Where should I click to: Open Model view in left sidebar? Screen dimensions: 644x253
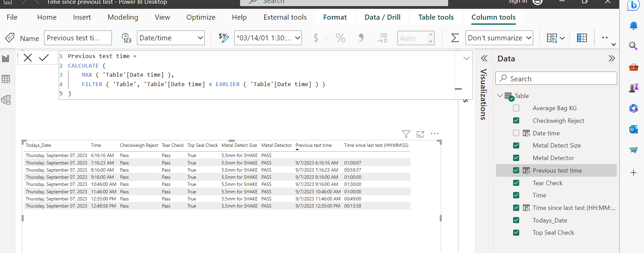[6, 100]
